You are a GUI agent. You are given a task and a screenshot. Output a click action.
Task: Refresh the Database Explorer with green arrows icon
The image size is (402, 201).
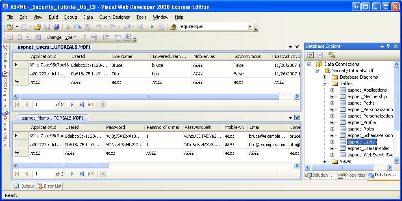click(x=311, y=55)
